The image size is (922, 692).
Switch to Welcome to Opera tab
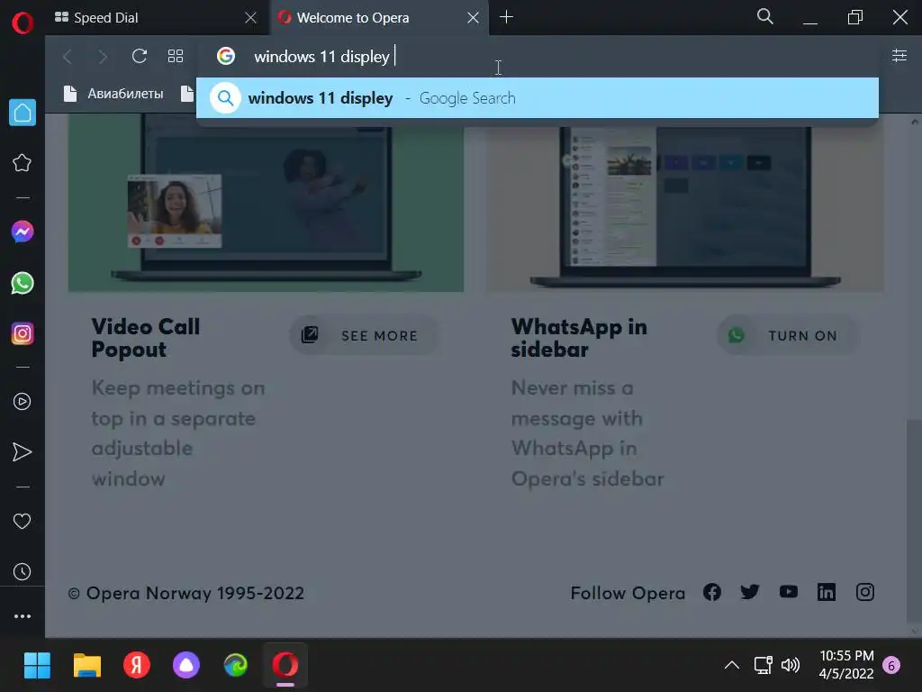coord(379,18)
